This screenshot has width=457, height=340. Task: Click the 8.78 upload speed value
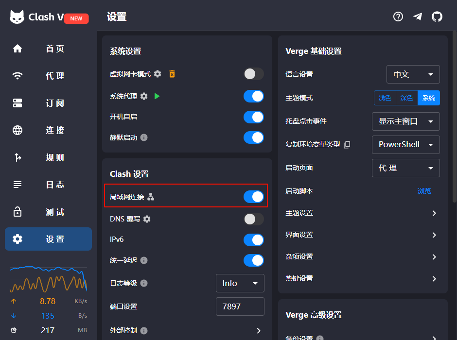tap(48, 301)
